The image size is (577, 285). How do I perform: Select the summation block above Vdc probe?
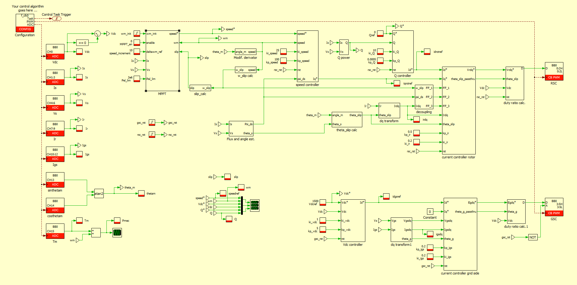(97, 34)
